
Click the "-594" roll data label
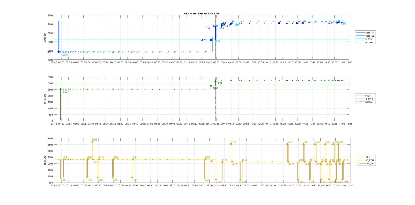135,180
